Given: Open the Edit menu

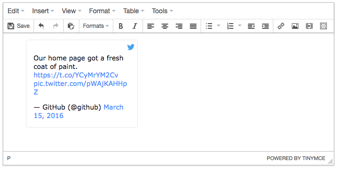Looking at the screenshot, I should point(16,11).
